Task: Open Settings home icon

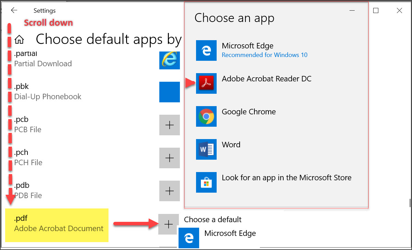Action: tap(19, 39)
